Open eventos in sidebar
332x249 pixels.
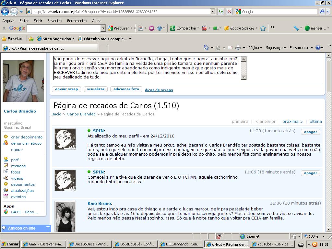(18, 196)
